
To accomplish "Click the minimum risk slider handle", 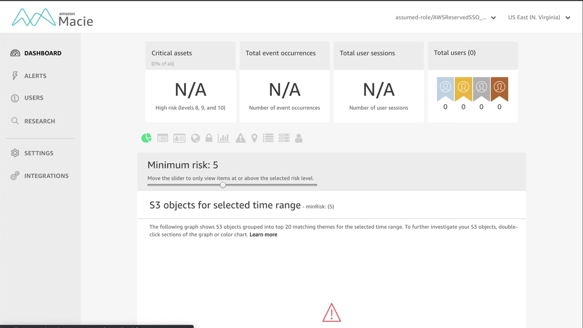I will [223, 185].
